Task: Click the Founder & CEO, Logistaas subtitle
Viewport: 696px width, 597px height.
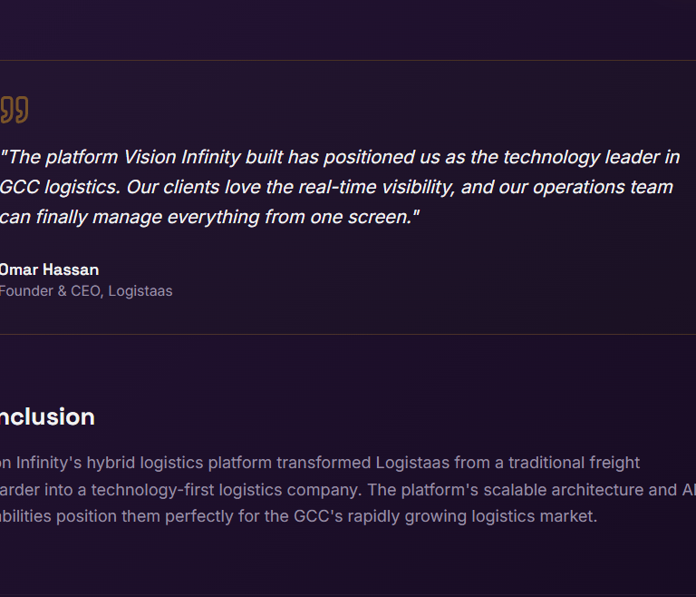Action: [x=85, y=291]
